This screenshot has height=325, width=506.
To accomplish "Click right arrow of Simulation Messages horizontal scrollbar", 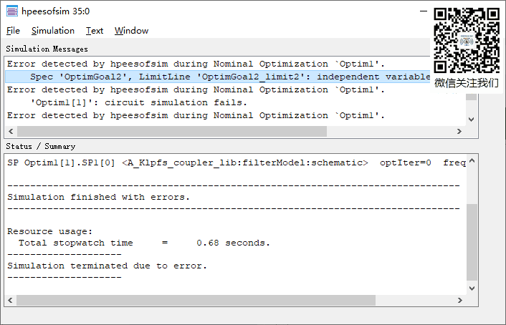I will point(460,132).
